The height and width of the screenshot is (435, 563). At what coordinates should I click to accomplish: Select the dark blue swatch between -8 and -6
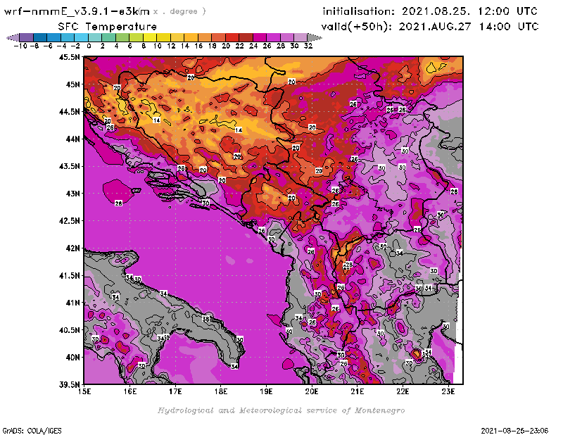40,37
